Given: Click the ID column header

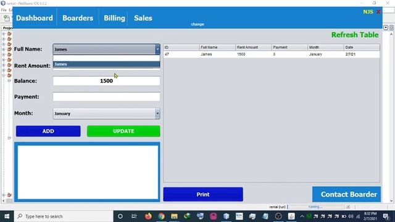Looking at the screenshot, I should click(181, 47).
